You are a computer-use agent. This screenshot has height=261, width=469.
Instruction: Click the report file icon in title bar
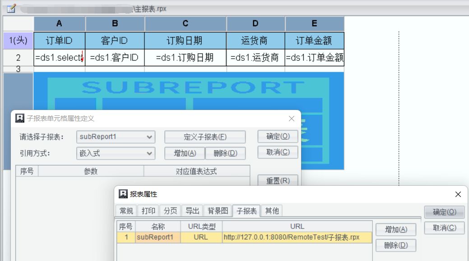[x=11, y=9]
